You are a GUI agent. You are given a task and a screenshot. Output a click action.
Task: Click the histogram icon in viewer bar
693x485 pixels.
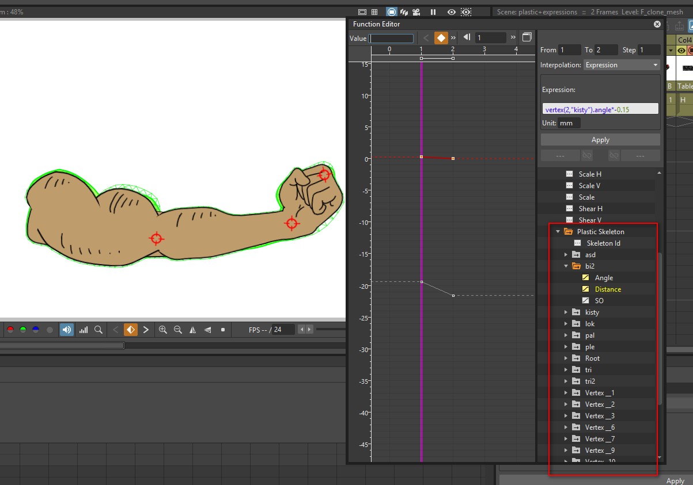pos(84,330)
